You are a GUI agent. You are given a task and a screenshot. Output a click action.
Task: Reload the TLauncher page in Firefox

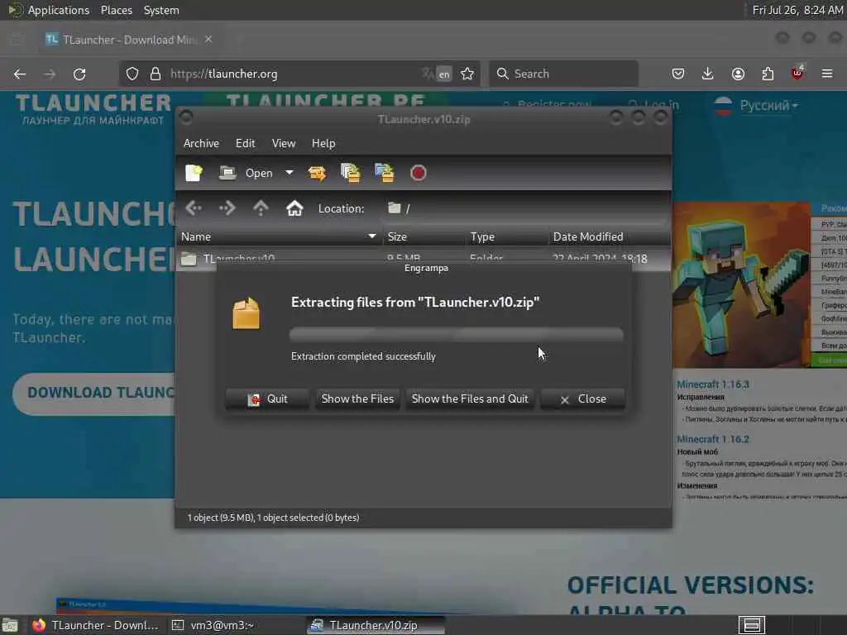79,74
